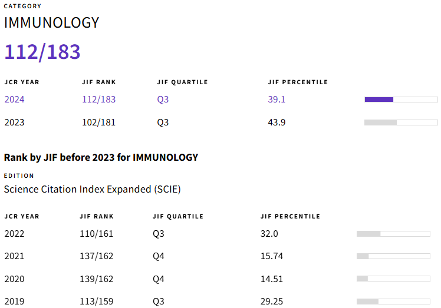The height and width of the screenshot is (308, 441).
Task: Click the large purple 112/183 rank heading
Action: pos(42,52)
